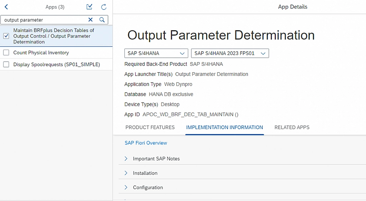Image resolution: width=366 pixels, height=201 pixels.
Task: Click the App ID value APOC_WD_BRF_DEC_TAB_MAINTAIN
Action: [191, 114]
